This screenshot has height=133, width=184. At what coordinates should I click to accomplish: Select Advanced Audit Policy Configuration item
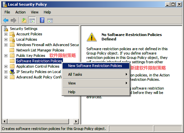click(x=39, y=77)
